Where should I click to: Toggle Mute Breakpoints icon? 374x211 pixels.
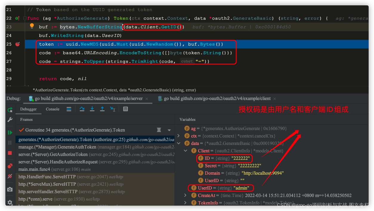tap(10, 176)
